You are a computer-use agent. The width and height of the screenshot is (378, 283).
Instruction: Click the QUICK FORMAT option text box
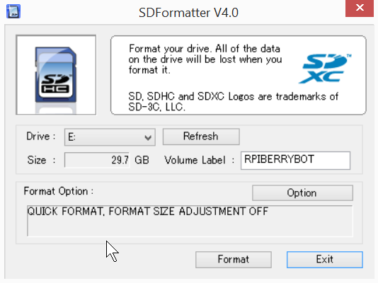pos(190,221)
